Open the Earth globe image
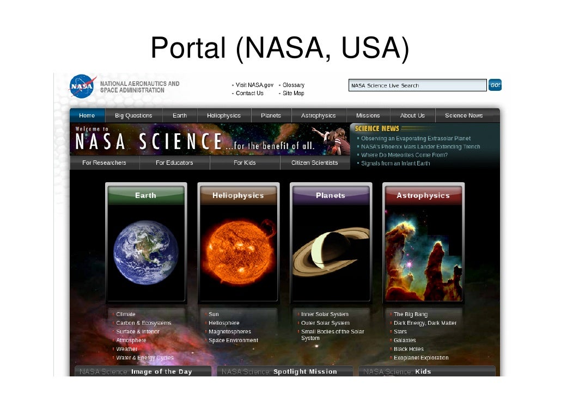The width and height of the screenshot is (561, 396). click(146, 252)
